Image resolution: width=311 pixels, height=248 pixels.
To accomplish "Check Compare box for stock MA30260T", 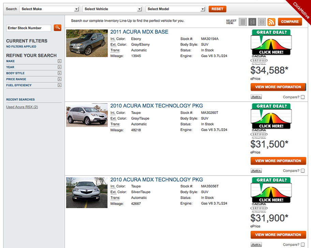I will pyautogui.click(x=303, y=171).
